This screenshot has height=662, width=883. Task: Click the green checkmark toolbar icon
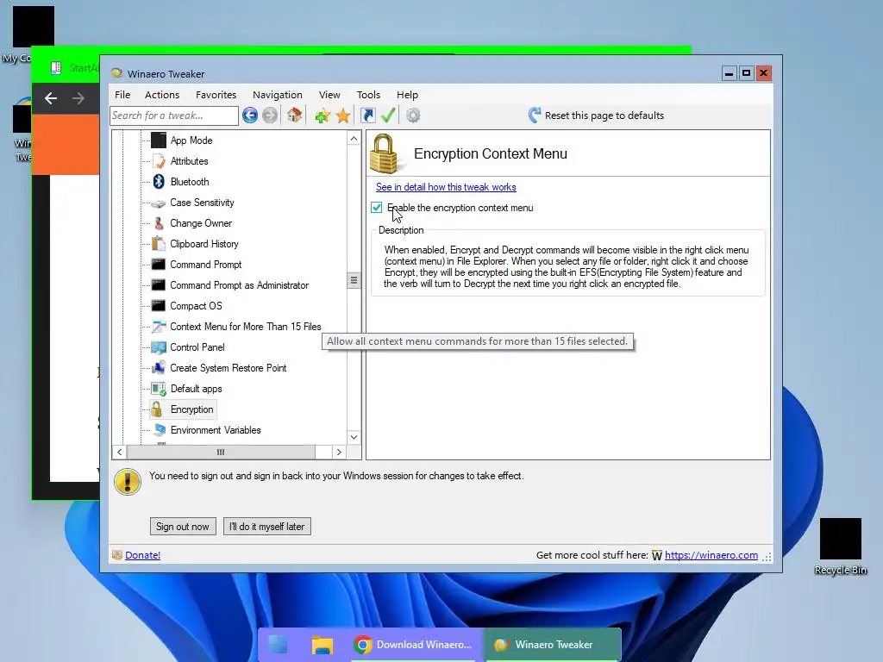[388, 116]
